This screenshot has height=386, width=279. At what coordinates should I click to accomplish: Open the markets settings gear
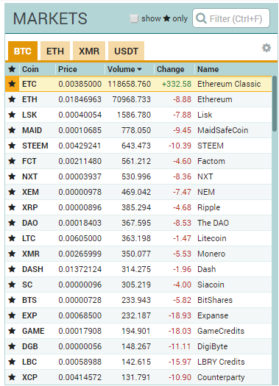266,48
